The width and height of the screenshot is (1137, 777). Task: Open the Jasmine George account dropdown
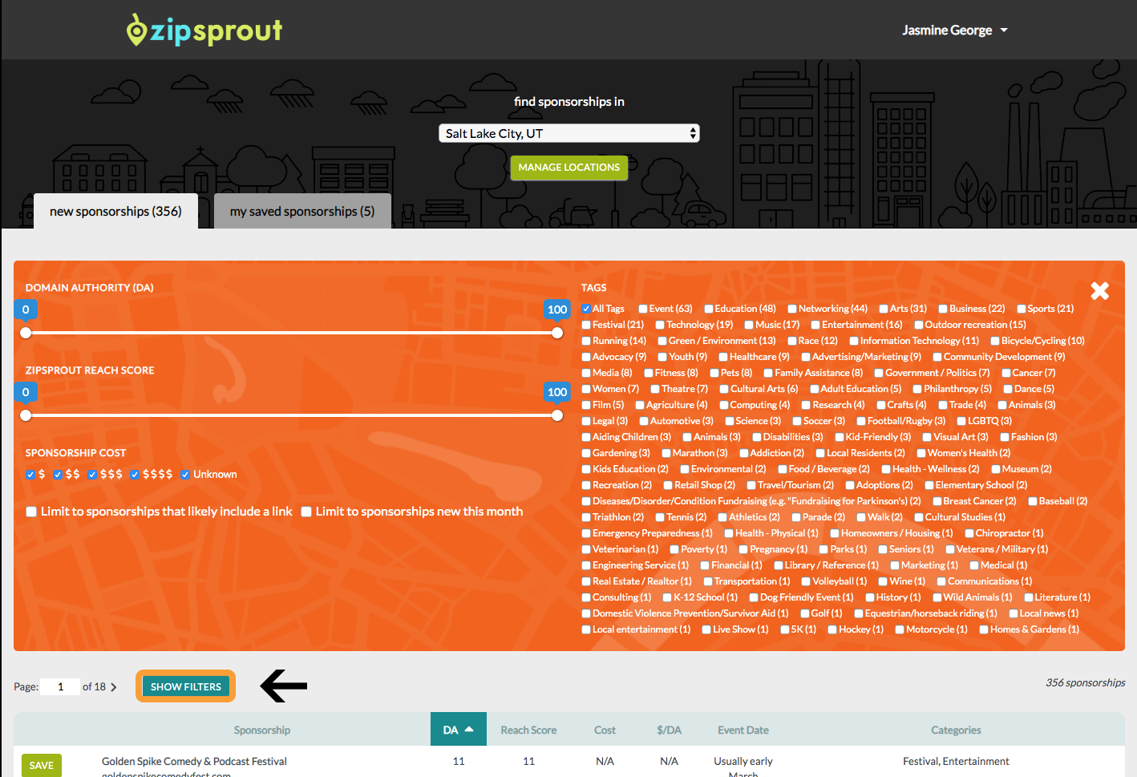coord(954,30)
